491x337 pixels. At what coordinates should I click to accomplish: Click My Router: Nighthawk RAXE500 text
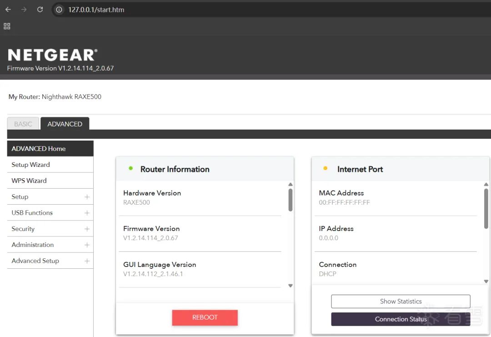pos(55,97)
